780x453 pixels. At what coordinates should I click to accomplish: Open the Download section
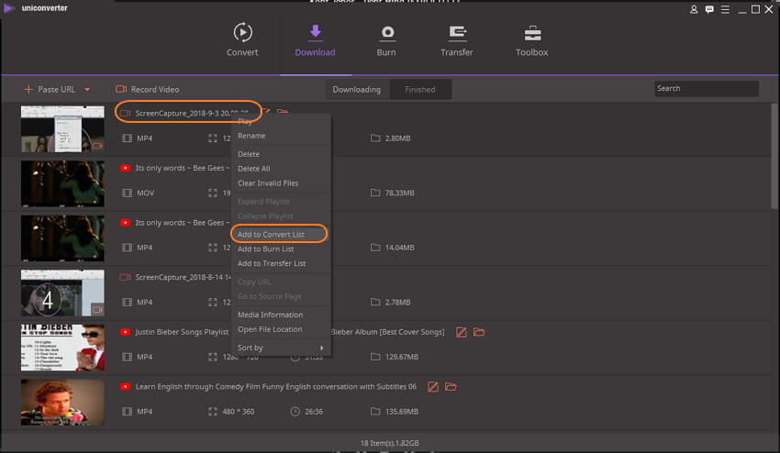[x=315, y=39]
